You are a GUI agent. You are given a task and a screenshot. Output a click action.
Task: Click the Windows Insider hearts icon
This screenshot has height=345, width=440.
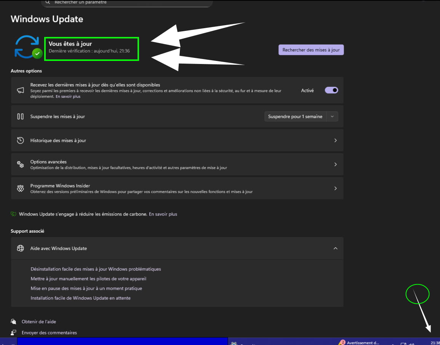tap(21, 188)
